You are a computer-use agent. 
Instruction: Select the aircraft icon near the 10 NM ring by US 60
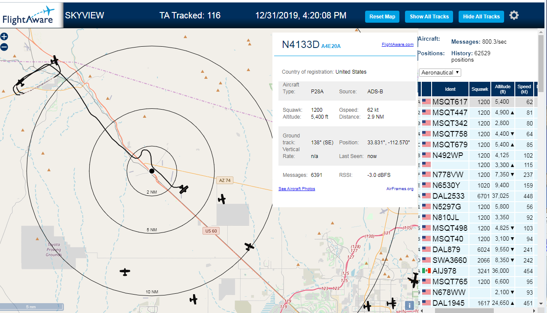249,247
